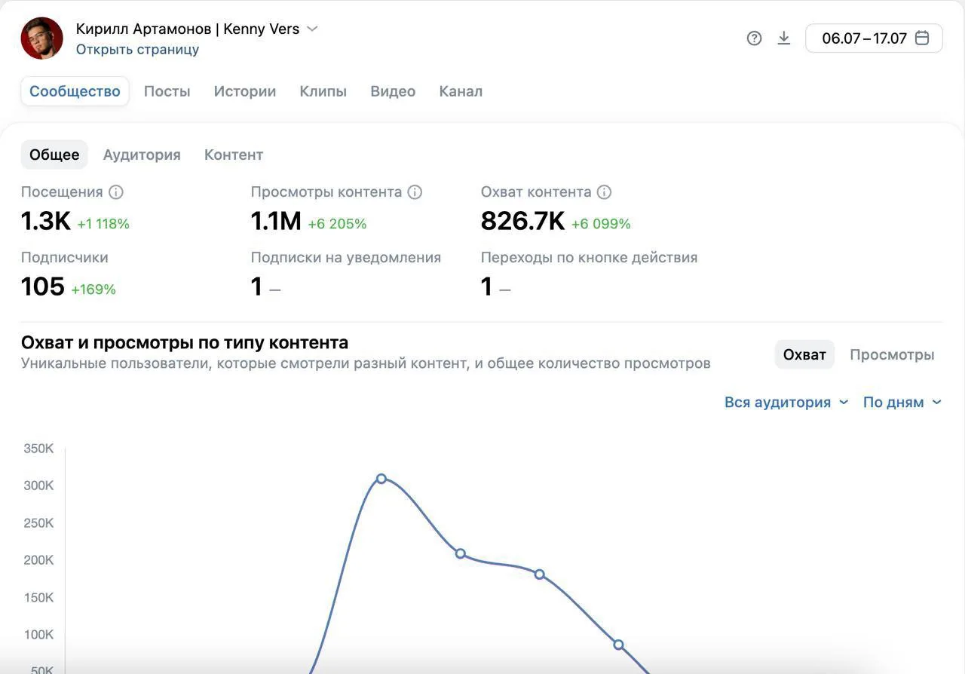The width and height of the screenshot is (965, 674).
Task: Expand the account switcher chevron near name
Action: click(312, 29)
